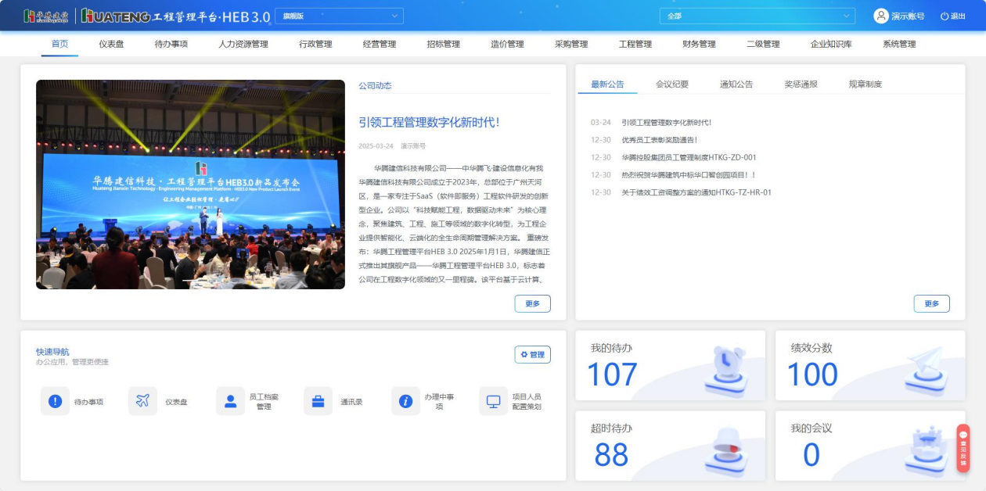The width and height of the screenshot is (986, 491).
Task: Click the product launch event banner image
Action: point(190,185)
